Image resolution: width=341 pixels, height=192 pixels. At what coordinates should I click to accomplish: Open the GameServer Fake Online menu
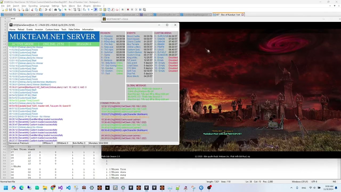click(74, 30)
